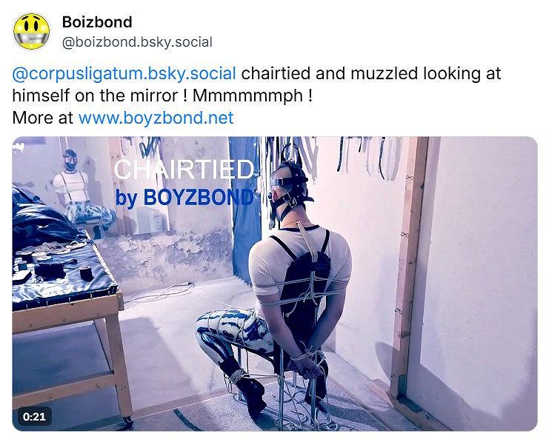Viewport: 546px width, 442px height.
Task: Open the @boizbond.bsky.social handle
Action: tap(137, 42)
